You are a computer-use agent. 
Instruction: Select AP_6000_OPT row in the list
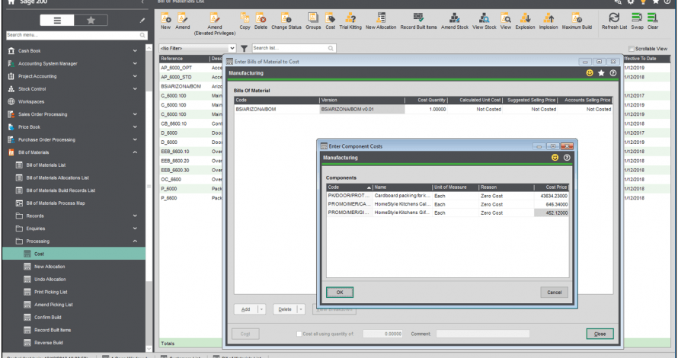[x=190, y=68]
